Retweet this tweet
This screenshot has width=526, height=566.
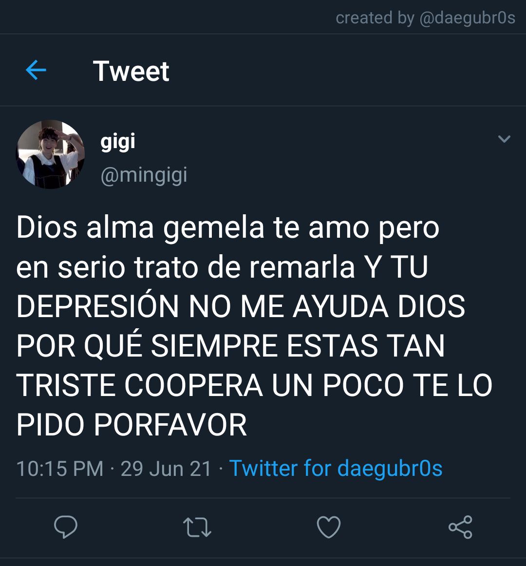[197, 528]
